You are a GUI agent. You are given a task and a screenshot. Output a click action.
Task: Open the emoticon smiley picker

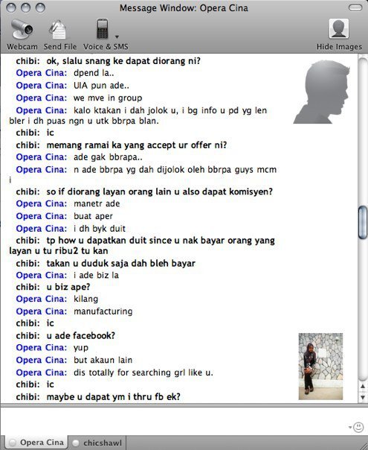pos(358,428)
